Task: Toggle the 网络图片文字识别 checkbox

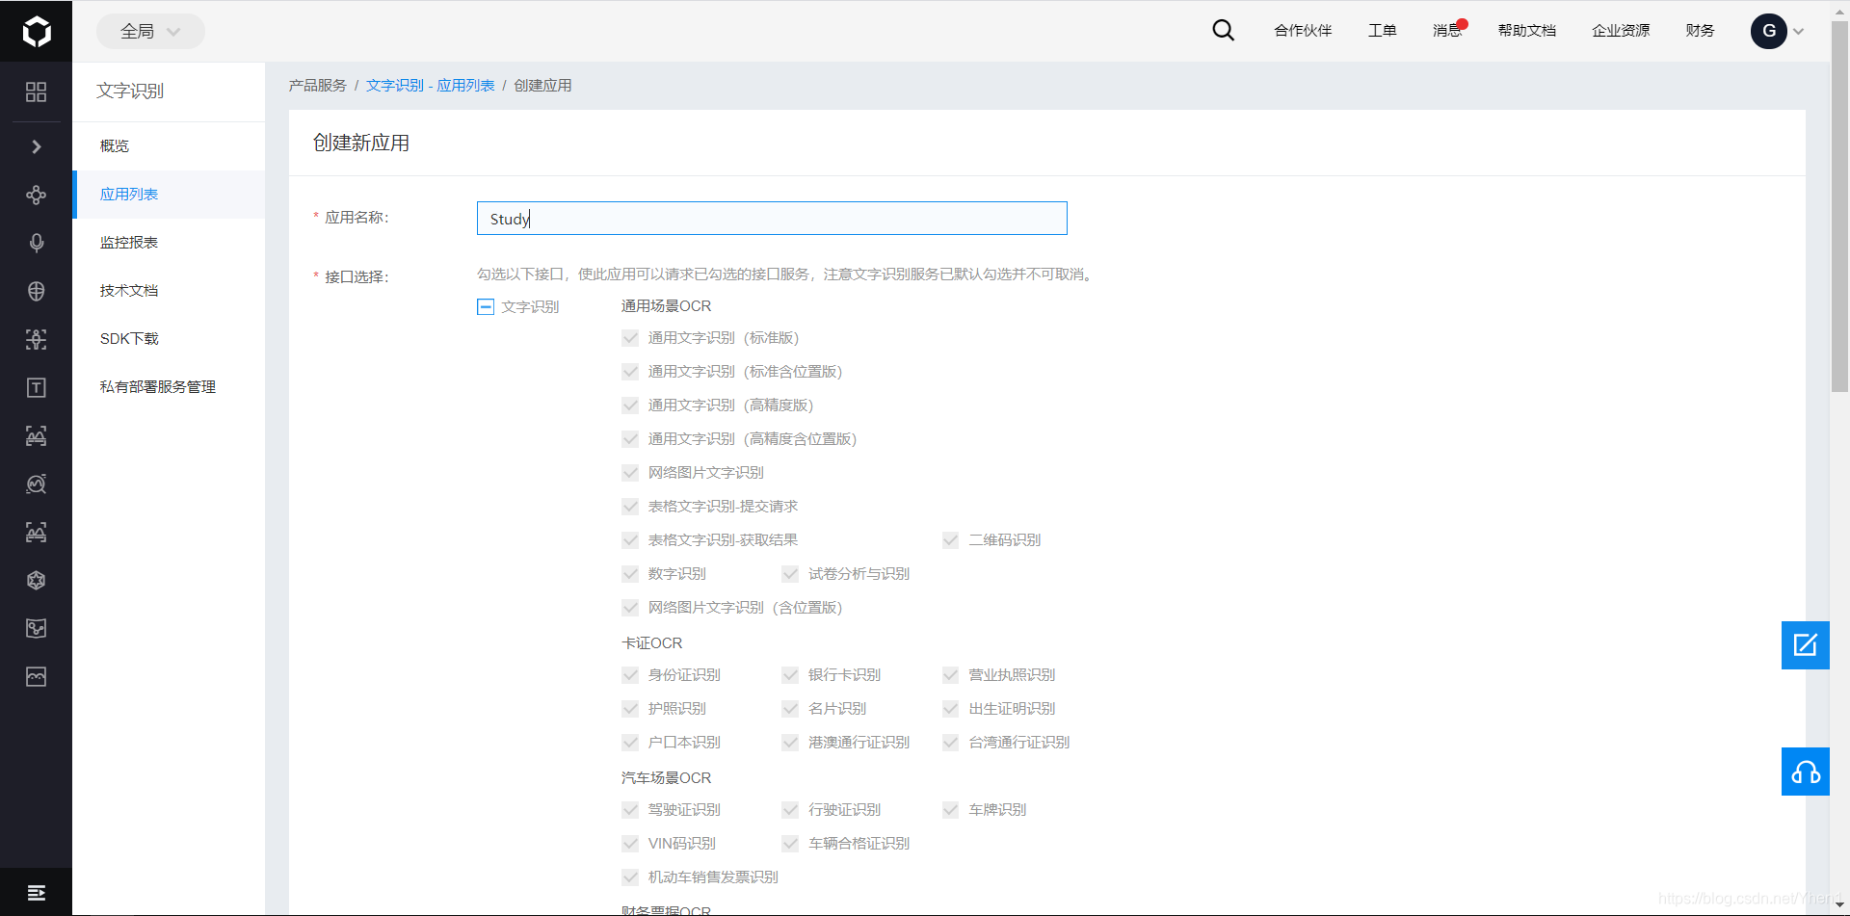Action: [630, 473]
